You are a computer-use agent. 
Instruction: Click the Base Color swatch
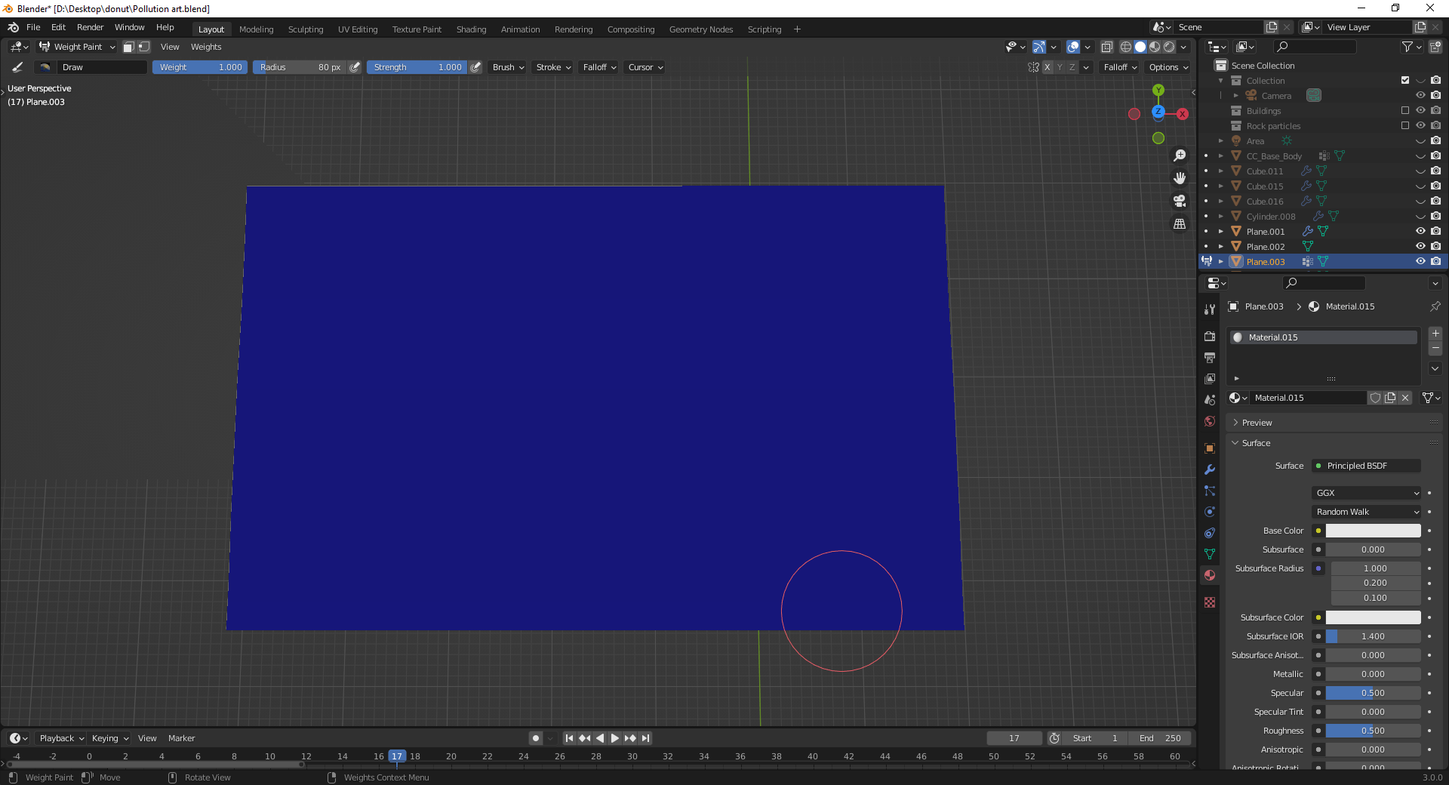[1373, 531]
